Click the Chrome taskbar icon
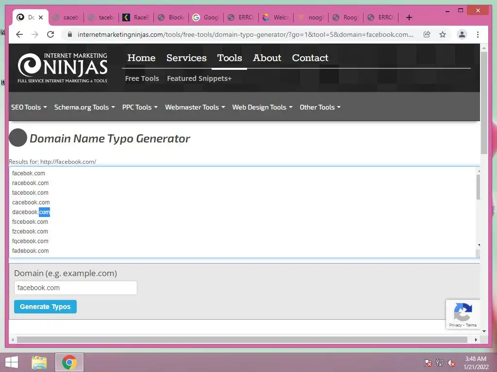This screenshot has width=497, height=372. 69,362
